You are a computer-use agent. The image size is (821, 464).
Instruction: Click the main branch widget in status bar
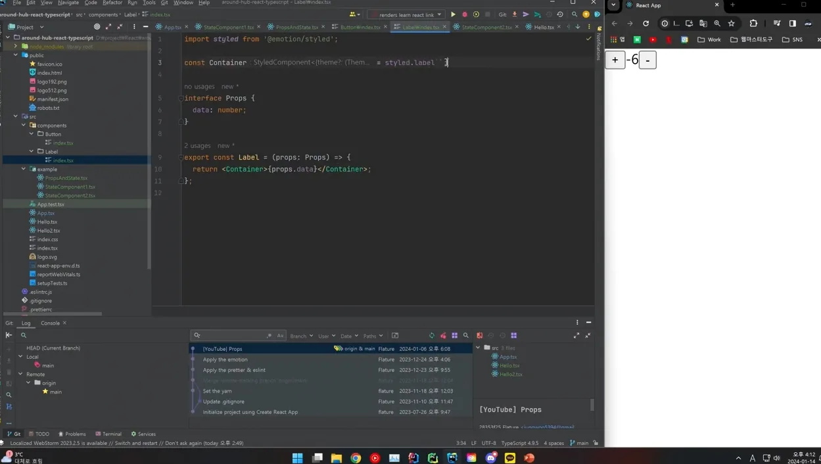point(579,443)
